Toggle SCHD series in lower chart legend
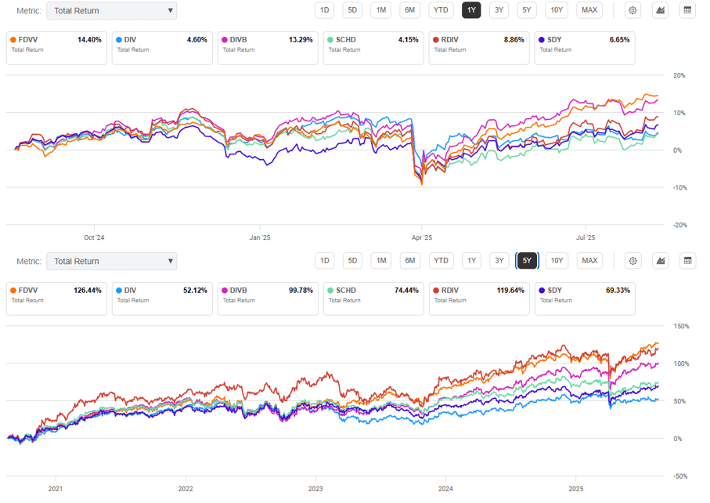This screenshot has width=710, height=503. coord(371,299)
